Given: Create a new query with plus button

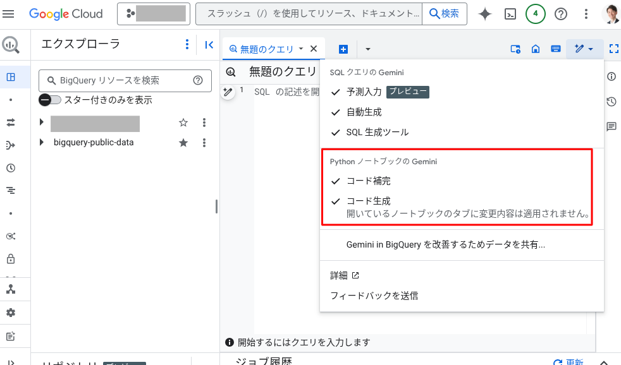Looking at the screenshot, I should tap(343, 49).
